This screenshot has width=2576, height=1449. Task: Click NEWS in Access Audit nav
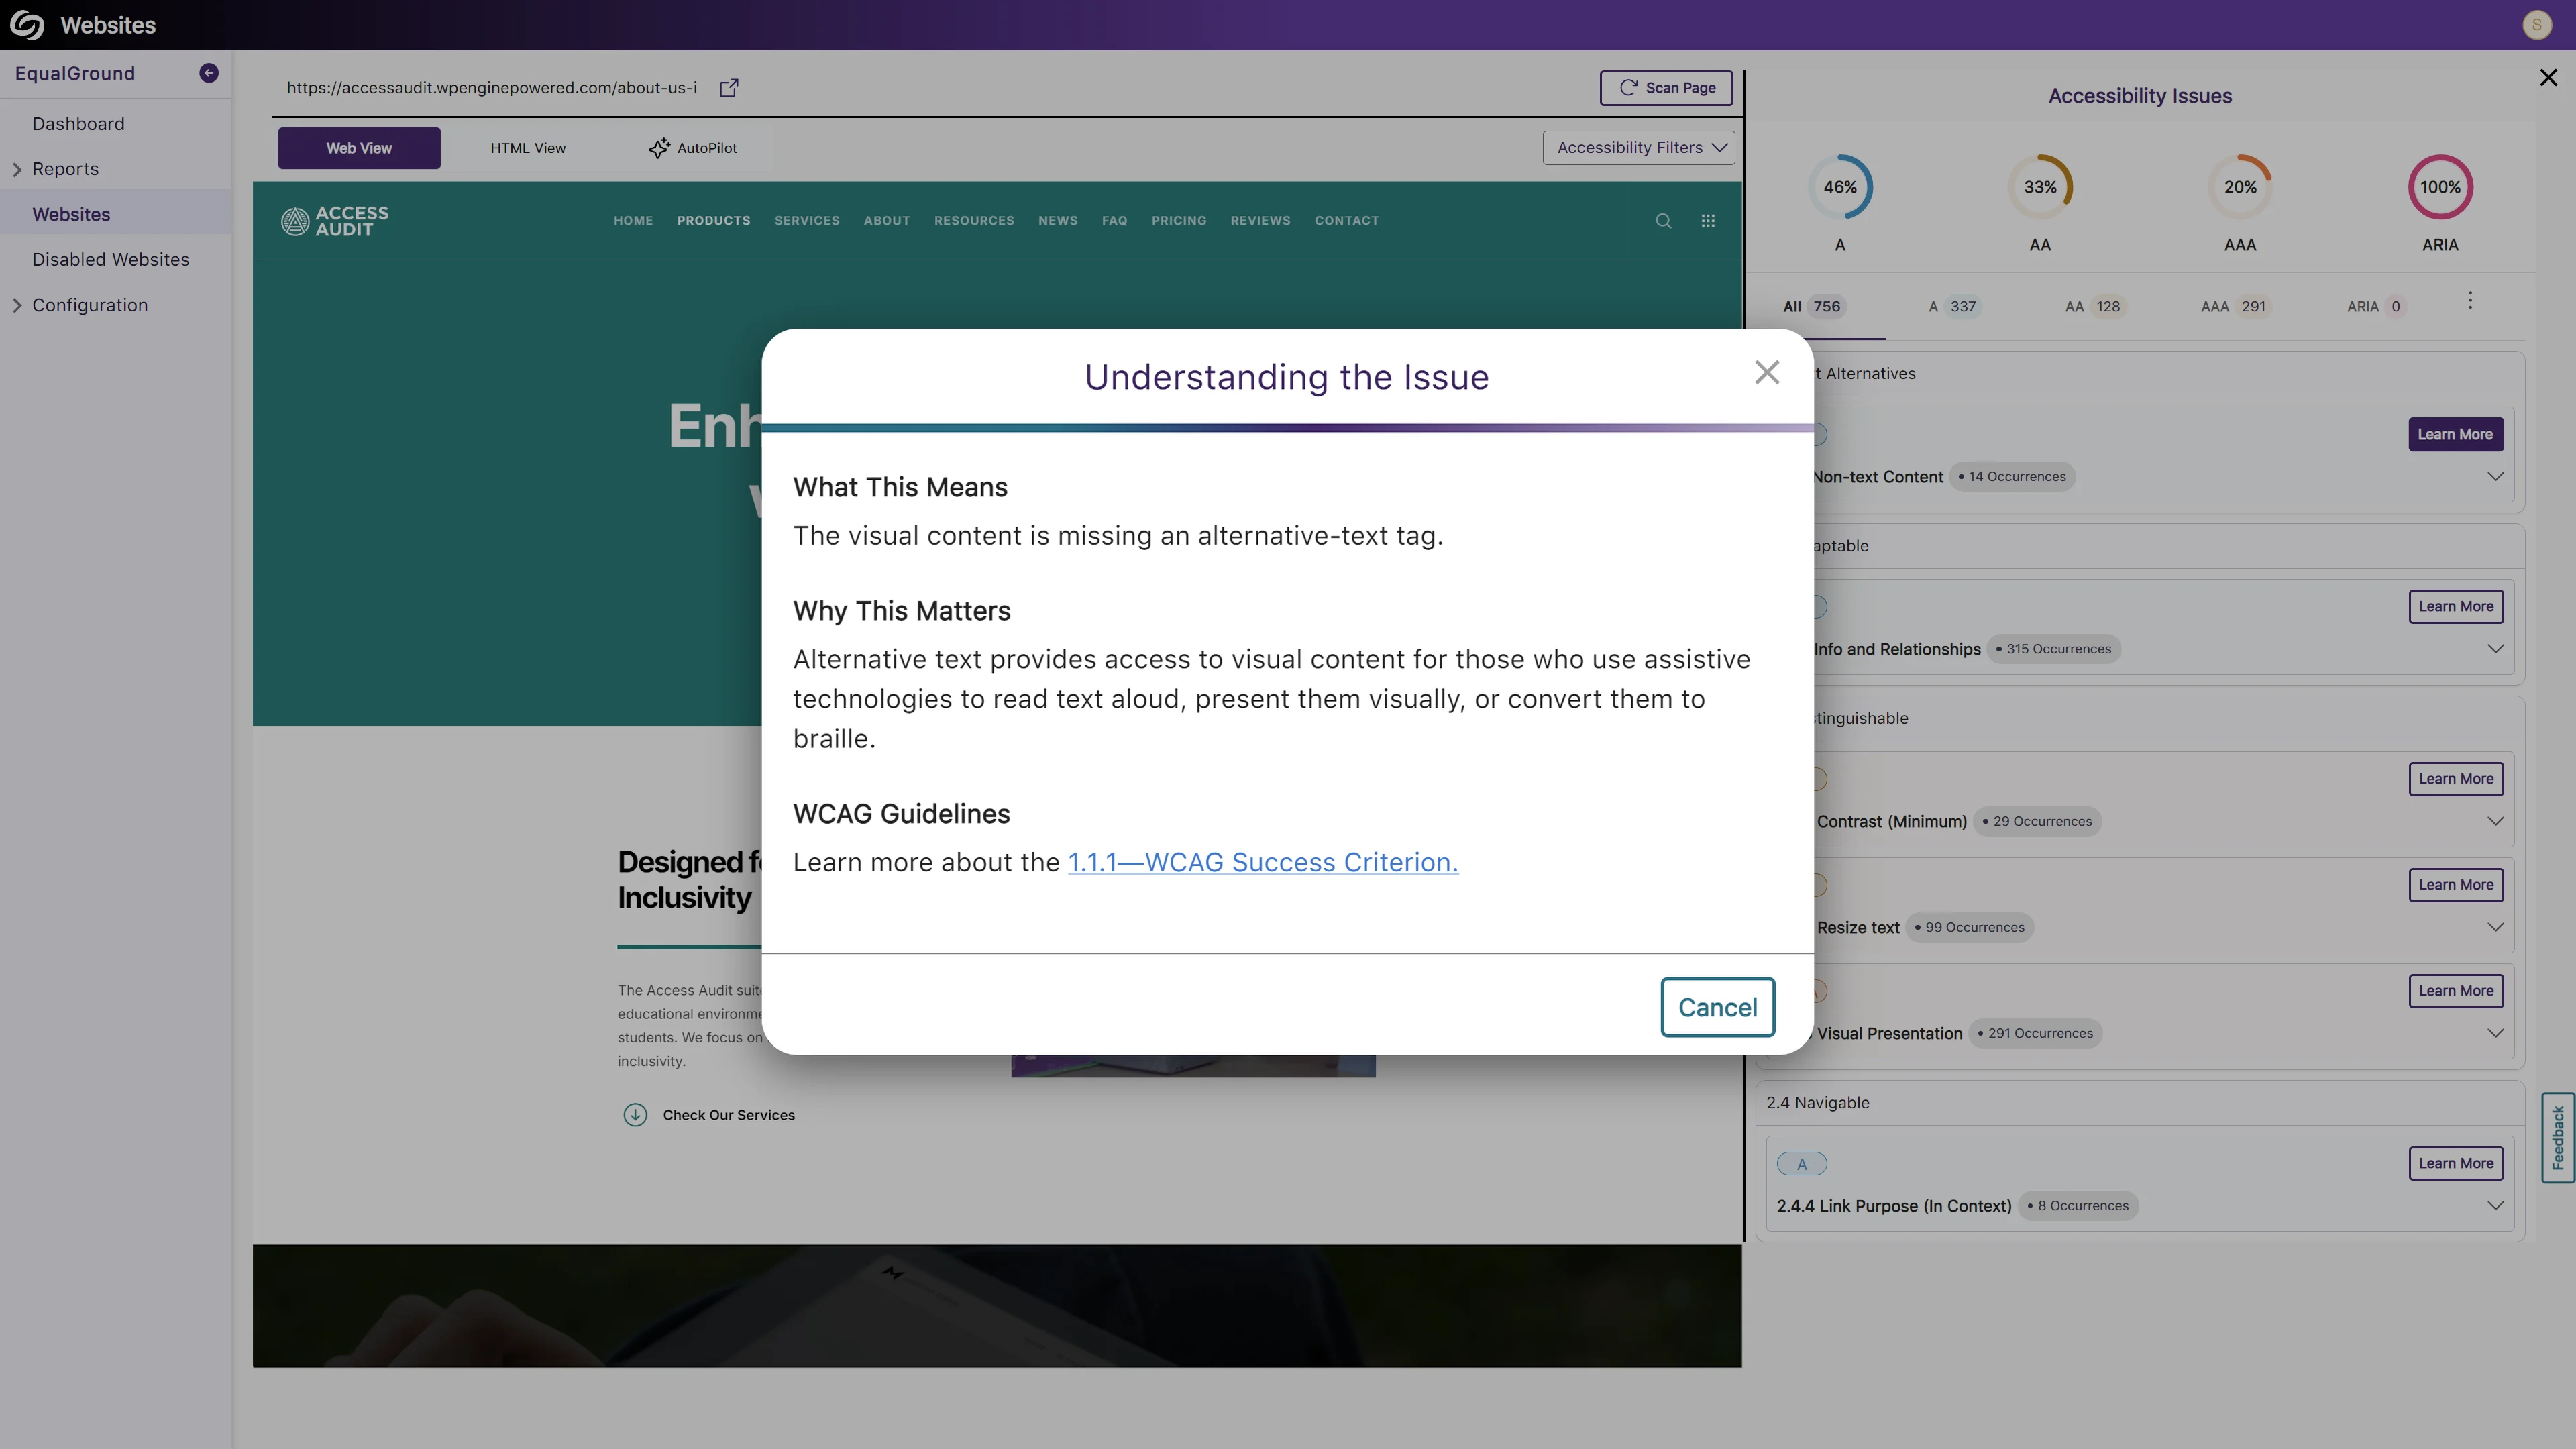(1058, 221)
